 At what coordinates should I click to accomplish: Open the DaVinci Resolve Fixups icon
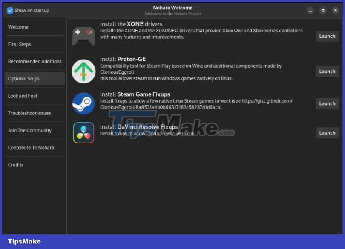tap(83, 132)
